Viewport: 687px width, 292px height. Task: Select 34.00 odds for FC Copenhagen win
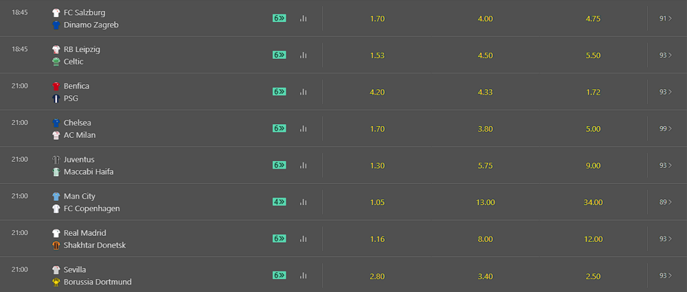[594, 202]
